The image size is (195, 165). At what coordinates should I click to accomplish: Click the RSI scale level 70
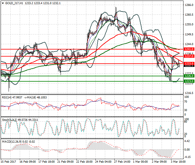point(186,102)
